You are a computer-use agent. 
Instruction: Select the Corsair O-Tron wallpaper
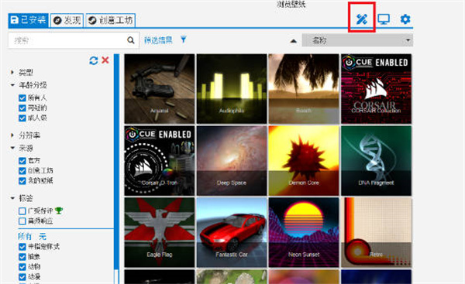point(160,160)
